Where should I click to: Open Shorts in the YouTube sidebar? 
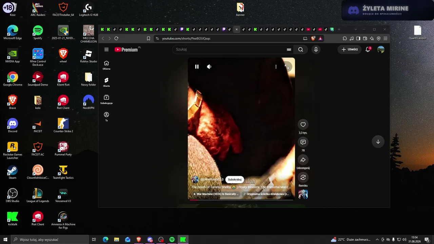[106, 82]
